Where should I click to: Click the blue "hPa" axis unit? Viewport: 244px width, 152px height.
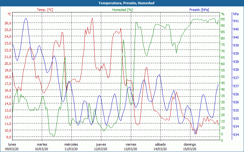tap(236, 14)
